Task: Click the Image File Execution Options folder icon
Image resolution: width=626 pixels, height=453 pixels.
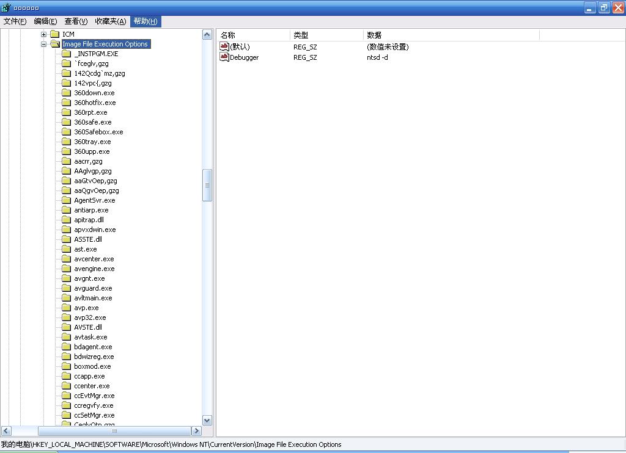Action: click(54, 45)
